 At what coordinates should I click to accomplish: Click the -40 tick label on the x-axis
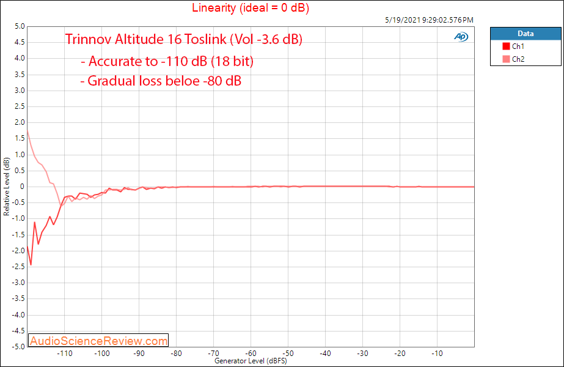pyautogui.click(x=325, y=354)
